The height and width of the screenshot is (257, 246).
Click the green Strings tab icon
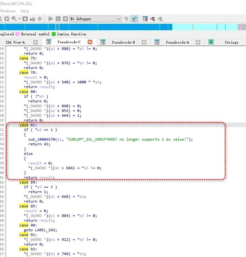click(x=211, y=42)
